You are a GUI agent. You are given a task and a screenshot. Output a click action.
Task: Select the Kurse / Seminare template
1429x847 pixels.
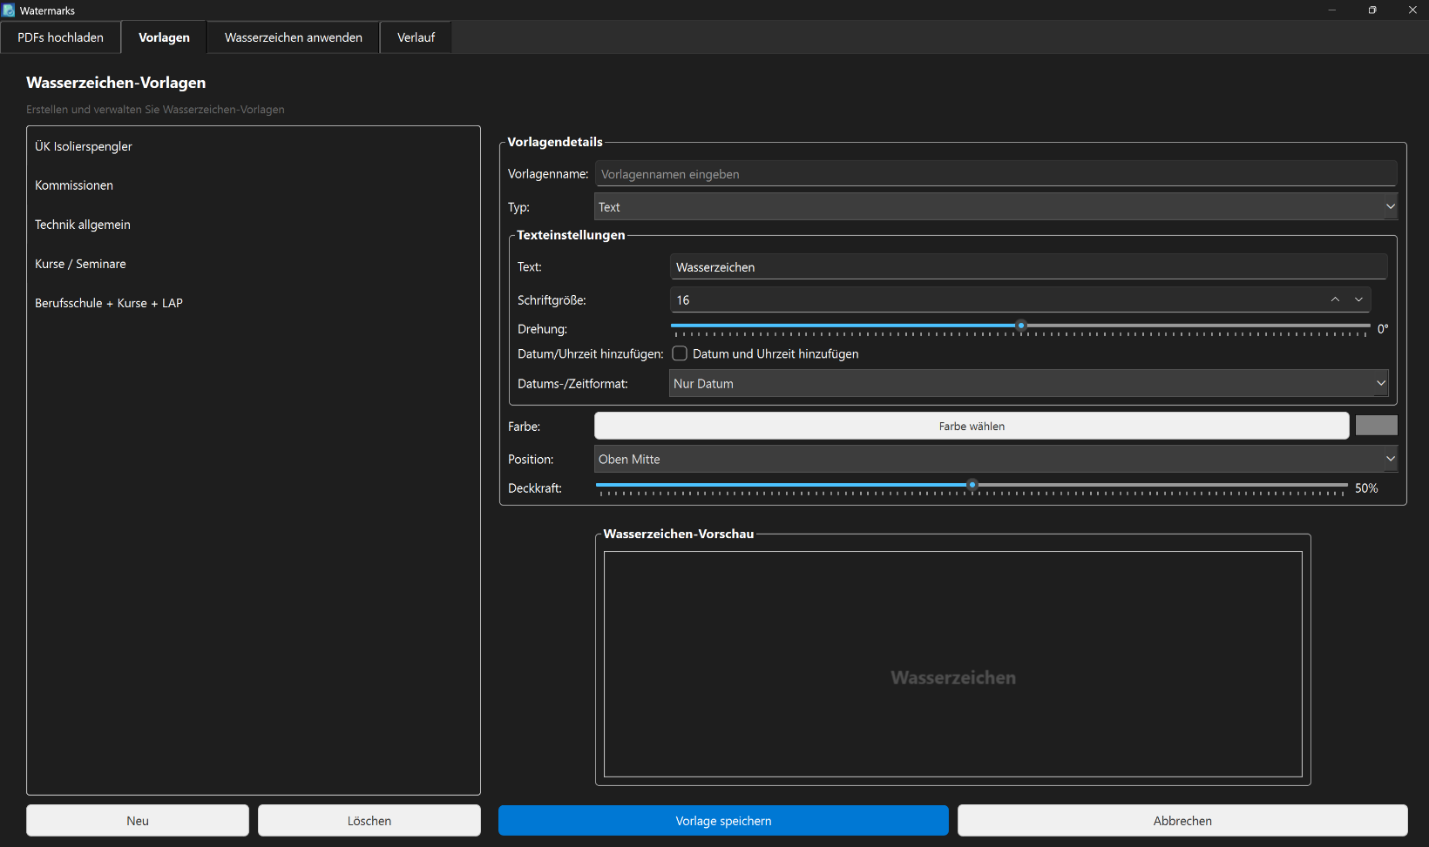tap(253, 264)
